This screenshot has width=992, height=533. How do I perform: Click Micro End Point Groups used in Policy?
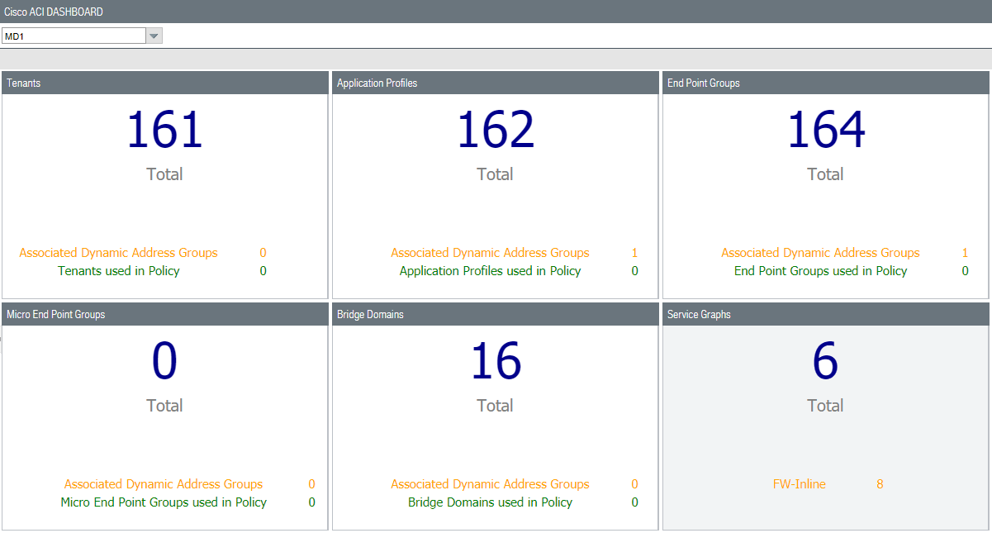[164, 502]
